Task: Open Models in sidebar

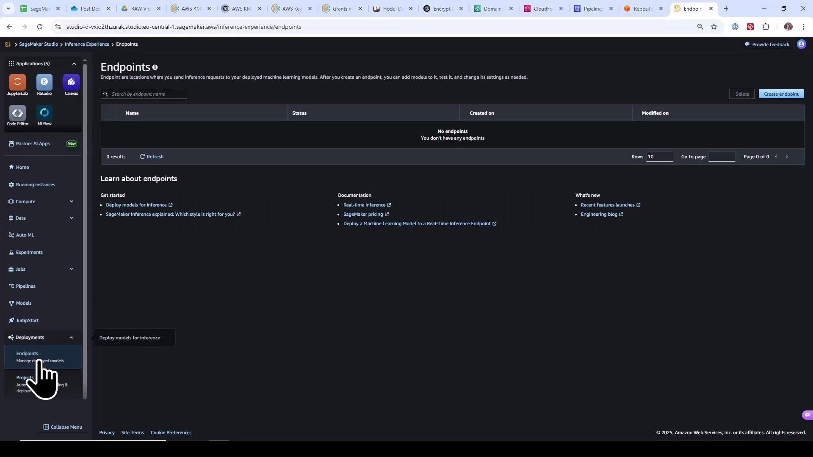Action: (x=20, y=303)
